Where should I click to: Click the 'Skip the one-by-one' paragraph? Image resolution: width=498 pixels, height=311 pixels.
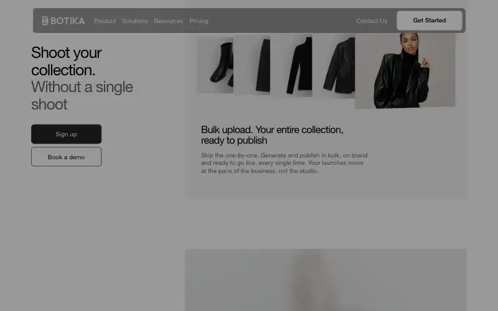click(x=284, y=163)
